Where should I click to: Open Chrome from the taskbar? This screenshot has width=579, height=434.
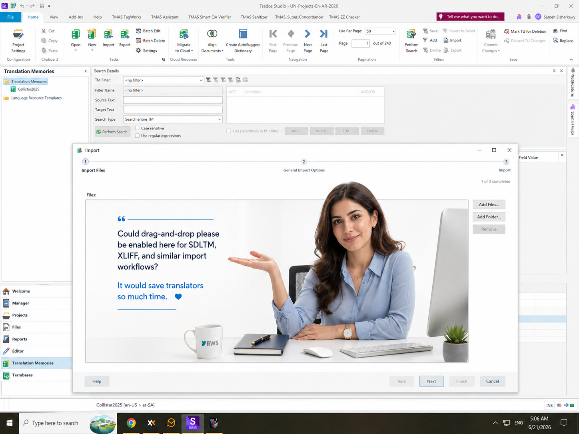click(x=131, y=423)
